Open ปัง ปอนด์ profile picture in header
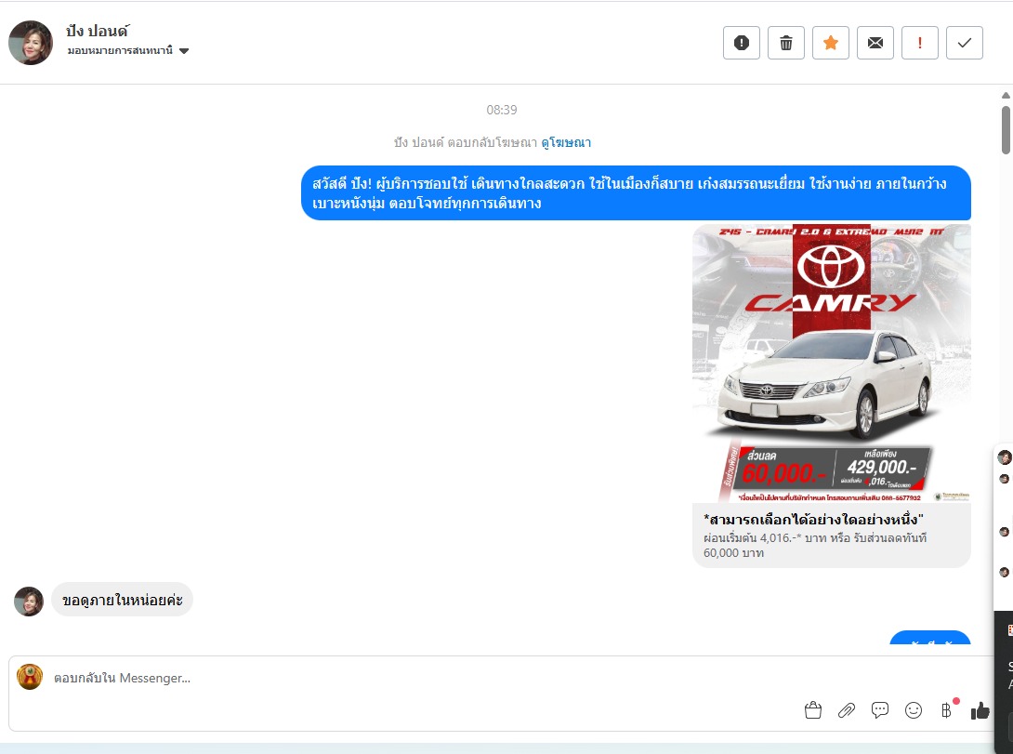The width and height of the screenshot is (1013, 754). click(x=31, y=43)
